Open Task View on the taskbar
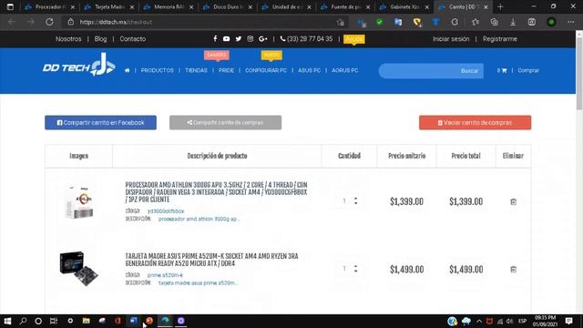Screen dimensions: 583x328 [x=54, y=321]
